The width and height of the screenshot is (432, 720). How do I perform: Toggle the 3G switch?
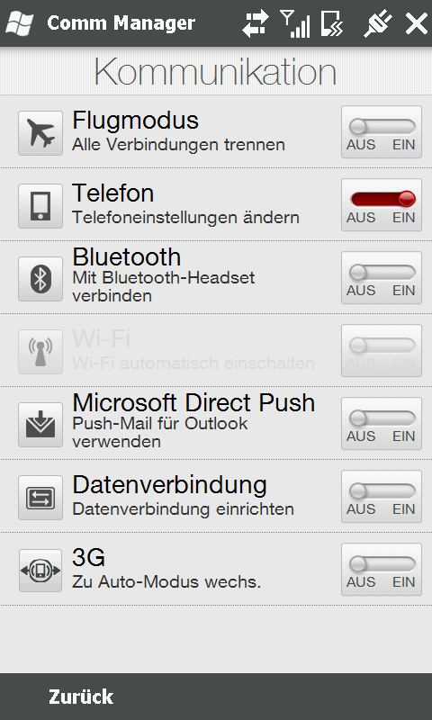click(x=382, y=570)
